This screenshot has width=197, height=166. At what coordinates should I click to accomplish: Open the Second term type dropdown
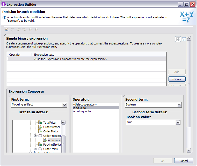coord(179,105)
